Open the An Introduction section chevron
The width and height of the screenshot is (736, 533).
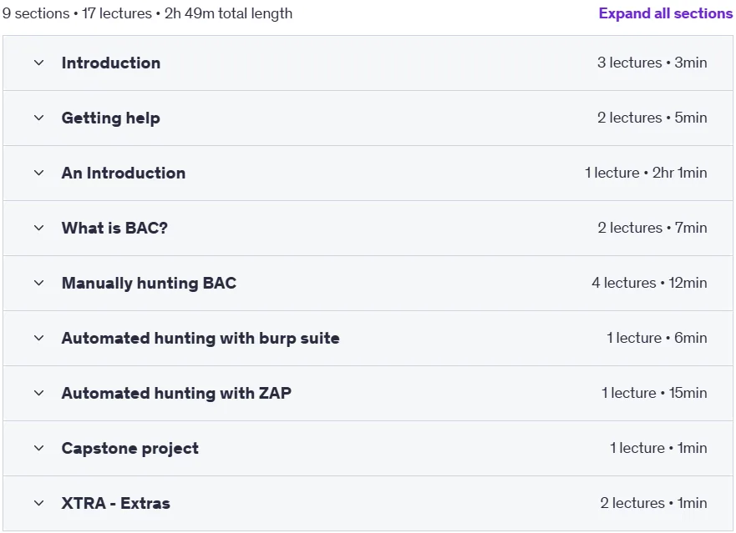pyautogui.click(x=39, y=173)
